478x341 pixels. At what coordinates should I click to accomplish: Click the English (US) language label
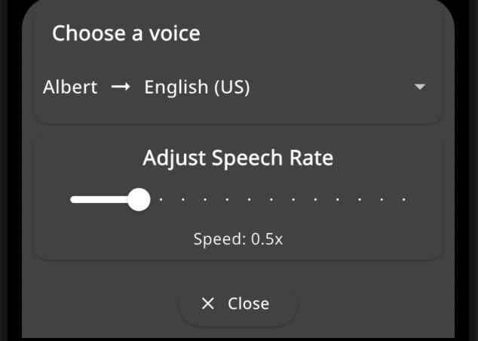click(x=197, y=88)
